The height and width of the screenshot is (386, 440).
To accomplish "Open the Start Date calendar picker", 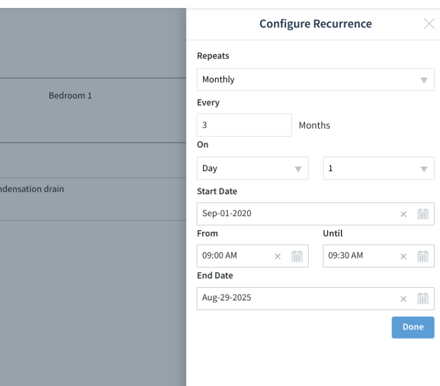I will click(x=422, y=214).
